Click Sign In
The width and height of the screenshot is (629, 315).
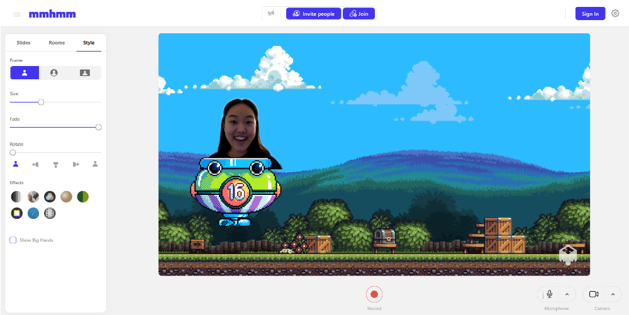(590, 14)
